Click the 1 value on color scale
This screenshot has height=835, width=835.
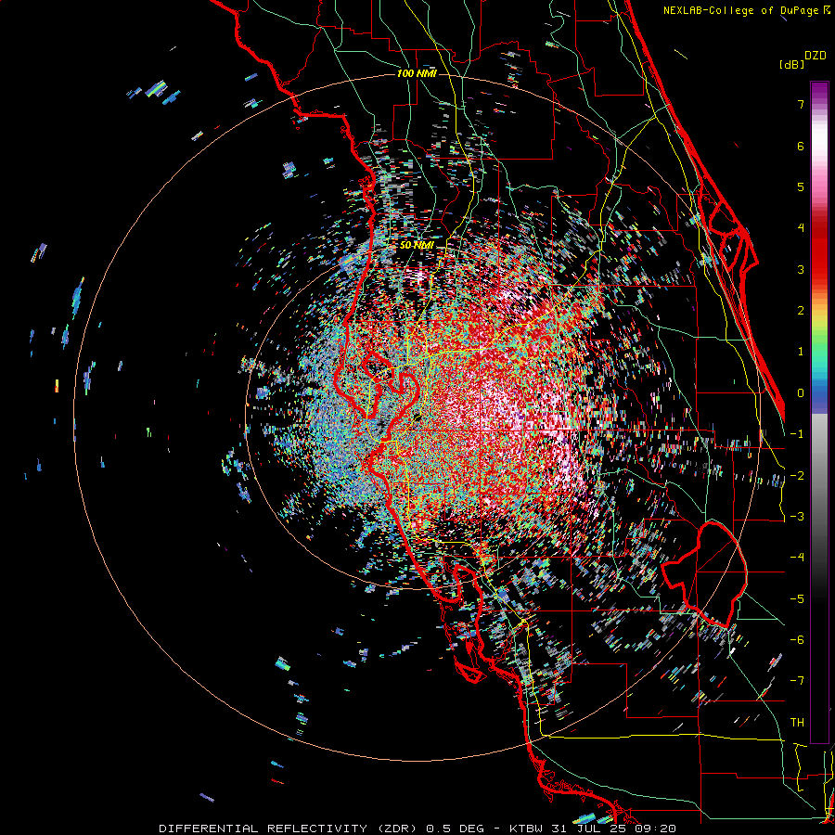801,352
